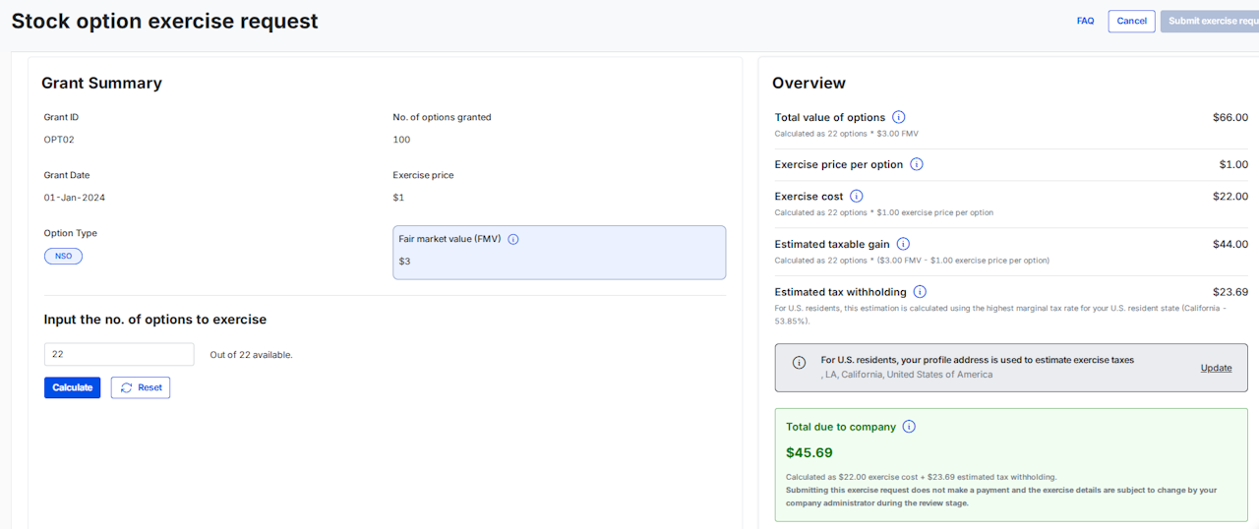
Task: Click info icon beside Total value of options
Action: 899,117
